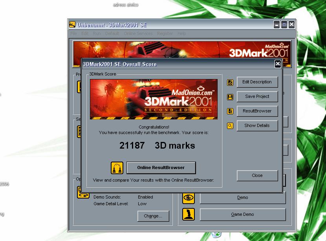Click the Show Details magnifier icon
The width and height of the screenshot is (326, 241).
(230, 126)
